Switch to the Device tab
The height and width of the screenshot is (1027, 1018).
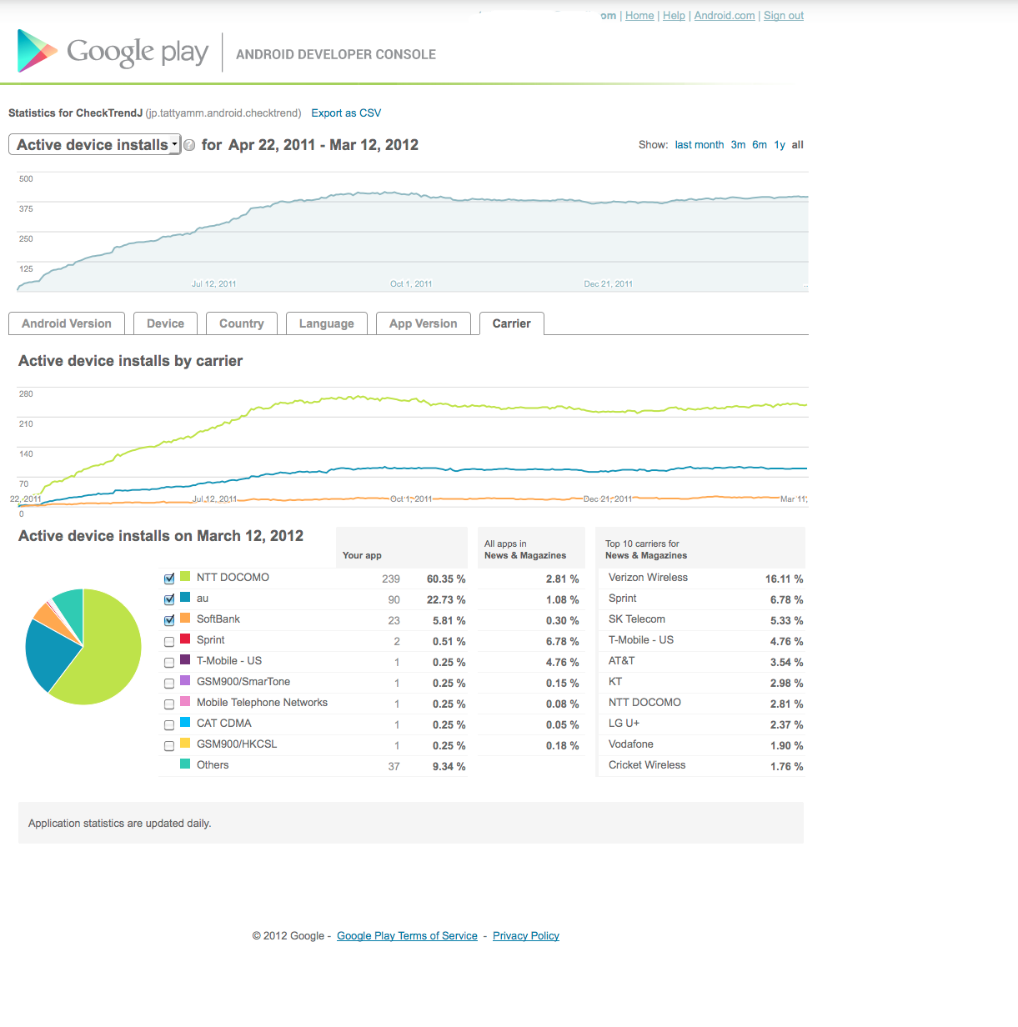pos(165,323)
